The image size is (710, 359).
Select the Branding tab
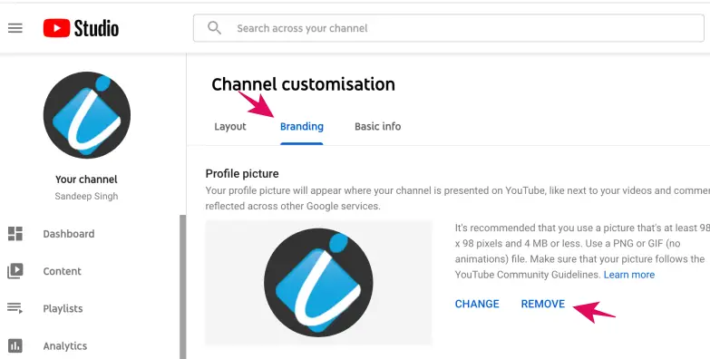(302, 126)
